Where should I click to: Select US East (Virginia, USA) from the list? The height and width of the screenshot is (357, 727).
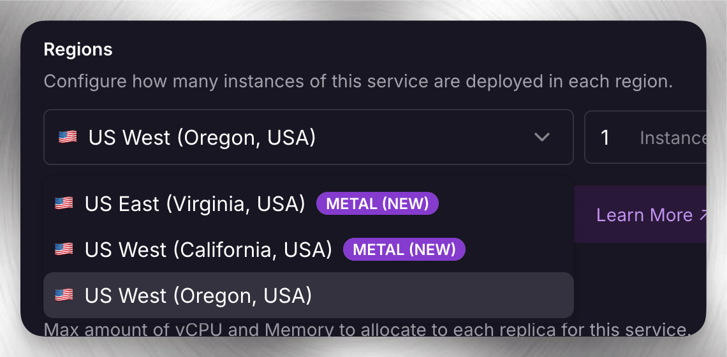(x=195, y=204)
